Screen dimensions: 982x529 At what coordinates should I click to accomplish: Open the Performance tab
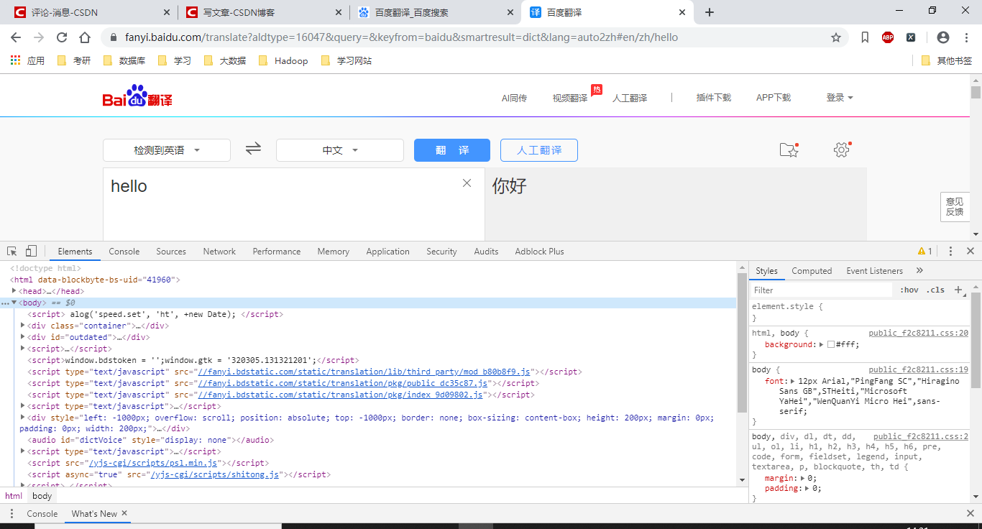tap(277, 252)
